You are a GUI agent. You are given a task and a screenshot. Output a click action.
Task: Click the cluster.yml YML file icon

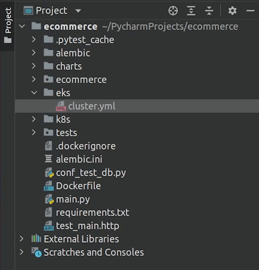pyautogui.click(x=61, y=106)
